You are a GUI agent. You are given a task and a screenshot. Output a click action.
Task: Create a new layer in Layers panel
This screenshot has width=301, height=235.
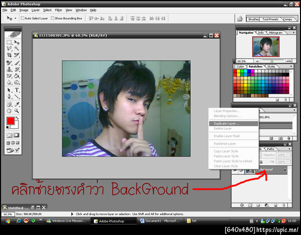coord(275,205)
